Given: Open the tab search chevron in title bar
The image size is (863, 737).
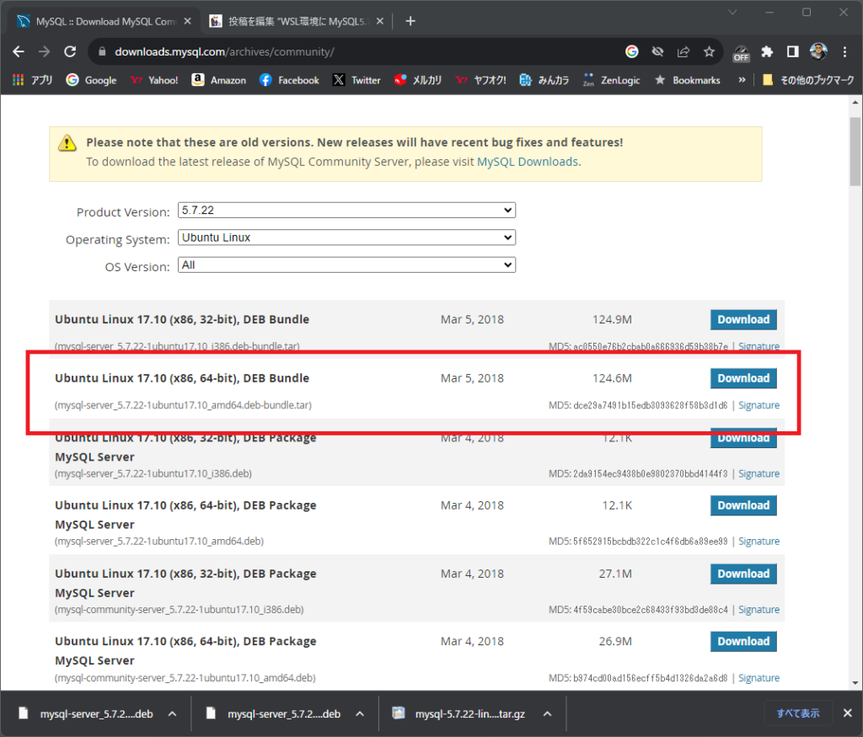Looking at the screenshot, I should point(732,12).
